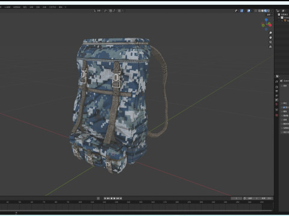This screenshot has height=216, width=289.
Task: Switch to rendered viewport shading
Action: coord(269,11)
